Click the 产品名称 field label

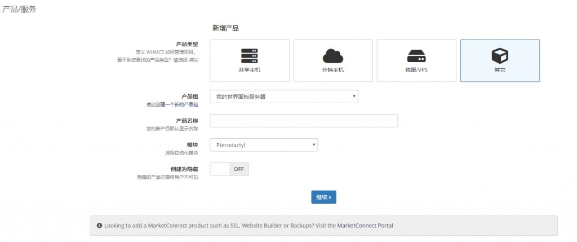pos(187,121)
